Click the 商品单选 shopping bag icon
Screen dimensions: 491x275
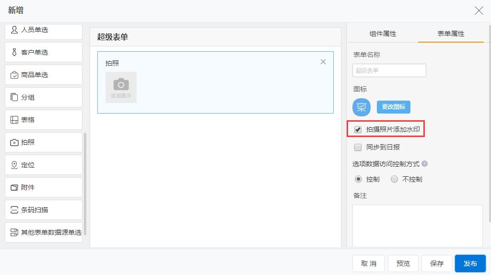click(14, 75)
